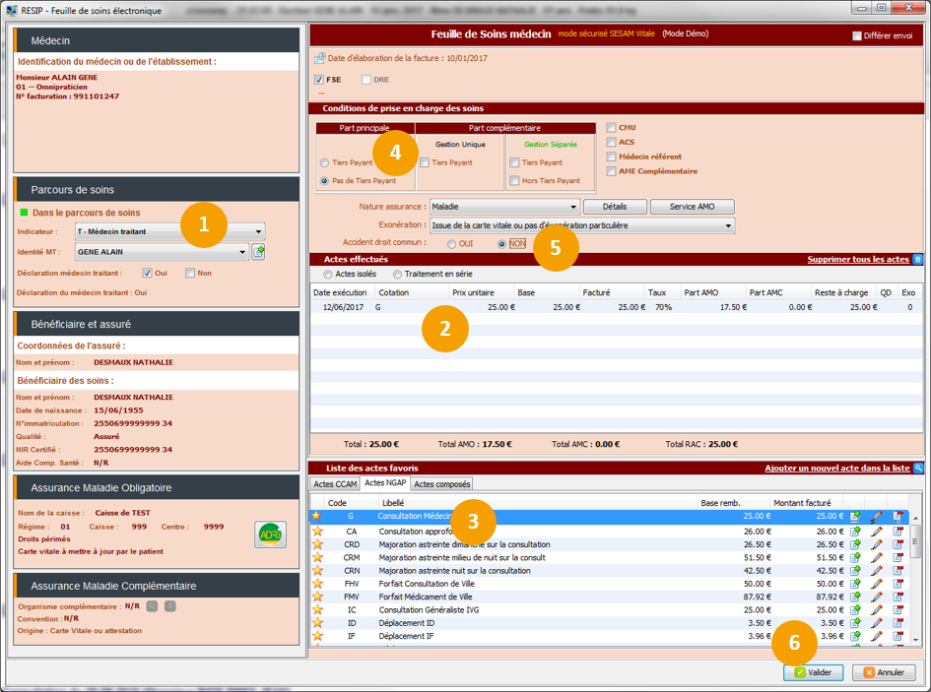Select Tiers Payant radio in Part principale
Screen dimensions: 931x692
tap(325, 163)
